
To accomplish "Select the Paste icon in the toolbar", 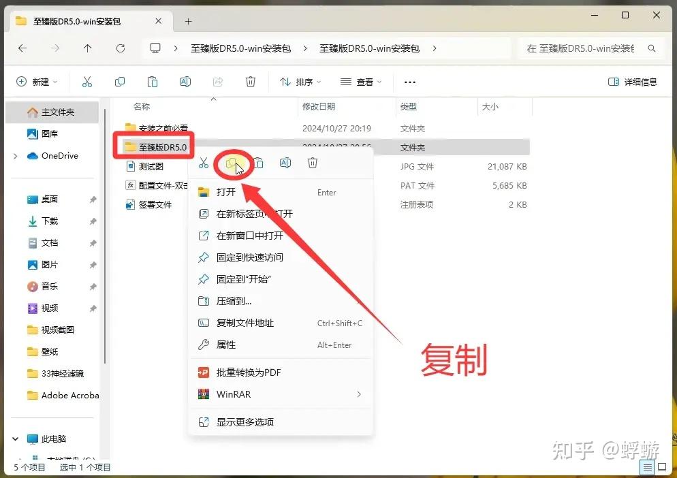I will click(x=153, y=82).
